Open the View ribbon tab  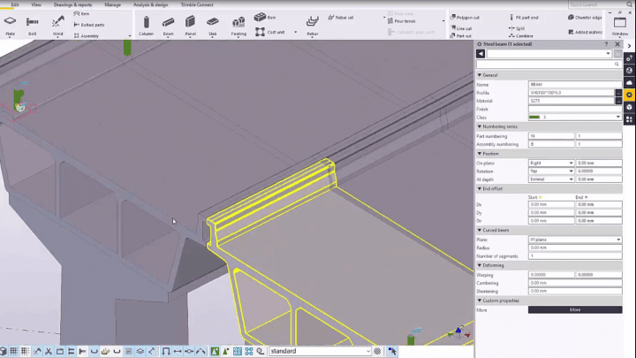point(36,4)
